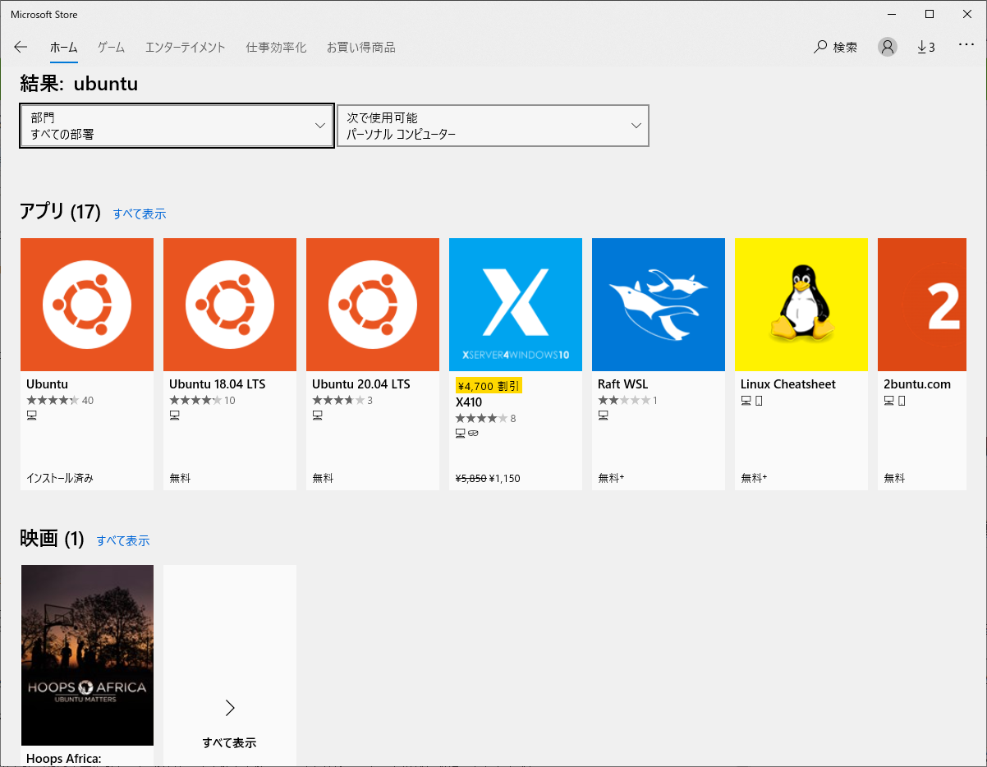Viewport: 987px width, 767px height.
Task: Switch to the ゲーム tab
Action: (x=110, y=47)
